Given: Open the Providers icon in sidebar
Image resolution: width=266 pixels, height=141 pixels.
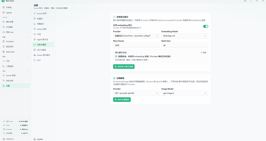Looking at the screenshot, I should (3, 41).
